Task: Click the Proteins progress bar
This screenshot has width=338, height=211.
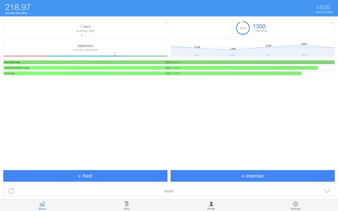Action: tap(169, 62)
